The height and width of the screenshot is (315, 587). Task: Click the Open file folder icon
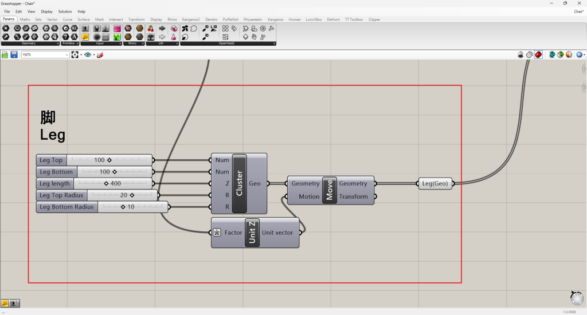tap(5, 54)
